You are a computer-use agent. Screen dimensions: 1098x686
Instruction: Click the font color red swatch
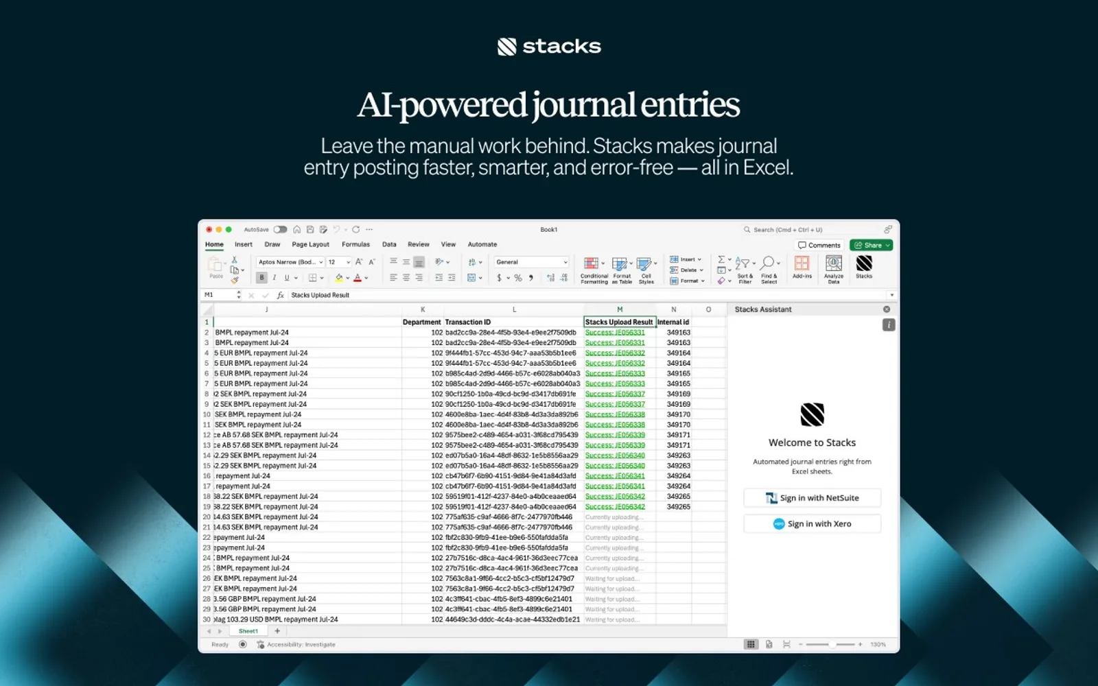(358, 278)
